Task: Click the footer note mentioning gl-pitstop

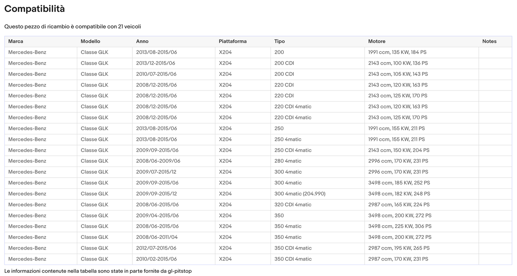Action: click(x=98, y=271)
